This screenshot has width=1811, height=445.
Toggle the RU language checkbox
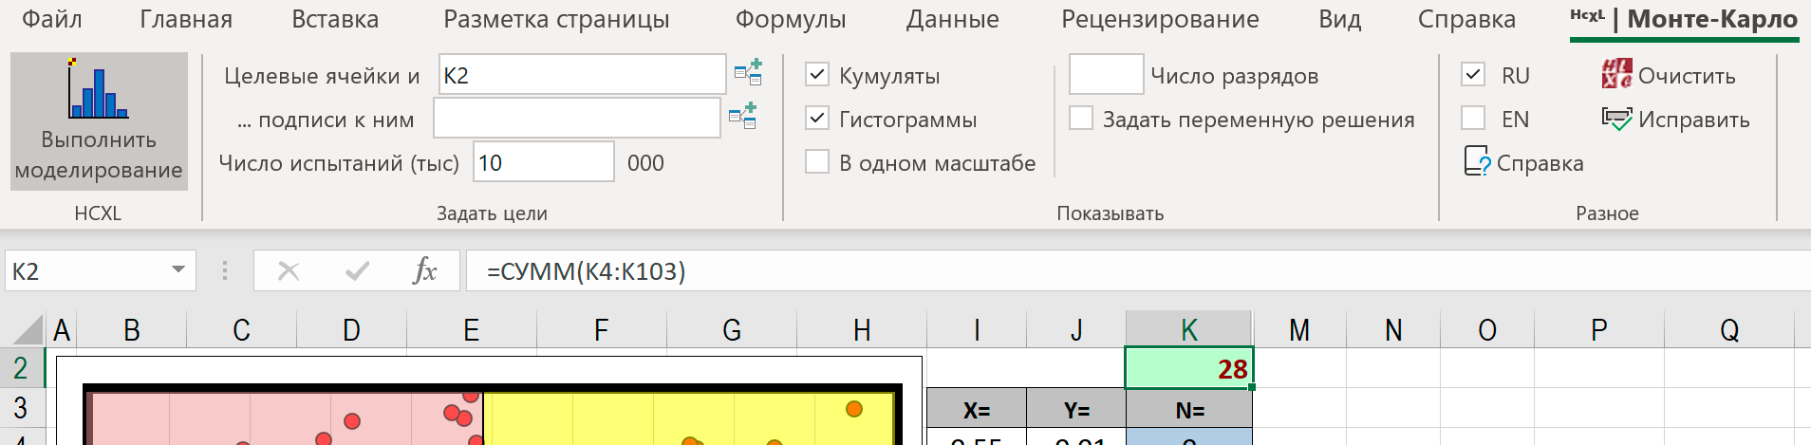1473,74
